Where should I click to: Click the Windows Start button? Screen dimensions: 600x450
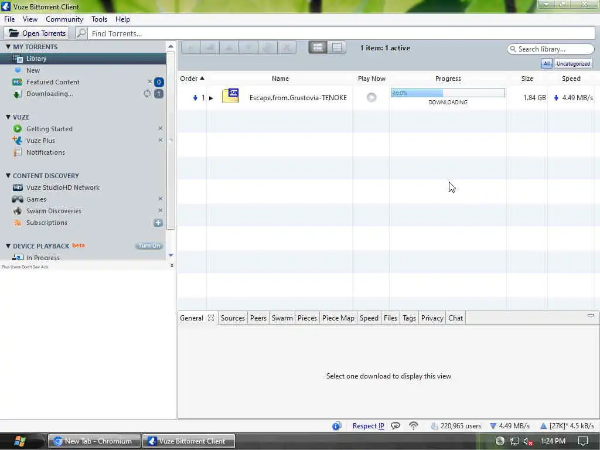click(x=20, y=441)
